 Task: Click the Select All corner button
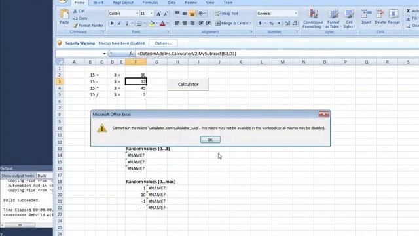[x=60, y=62]
